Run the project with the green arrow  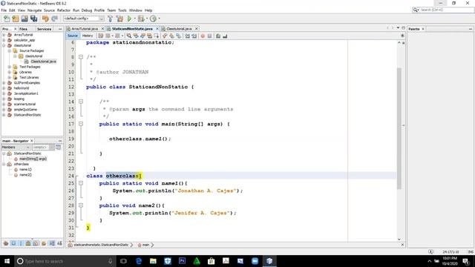pos(129,19)
